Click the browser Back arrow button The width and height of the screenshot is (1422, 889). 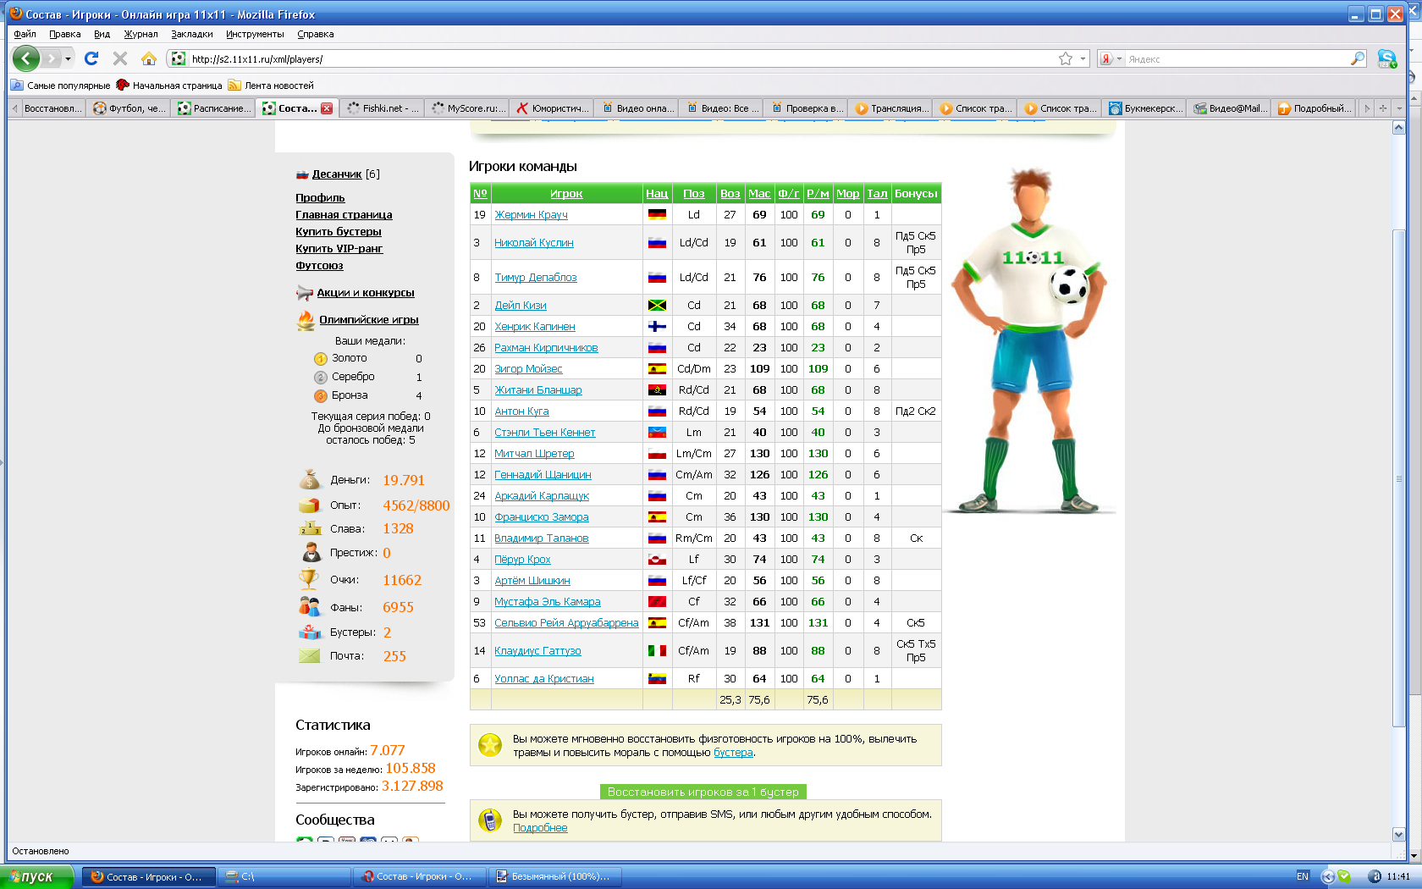pyautogui.click(x=25, y=58)
